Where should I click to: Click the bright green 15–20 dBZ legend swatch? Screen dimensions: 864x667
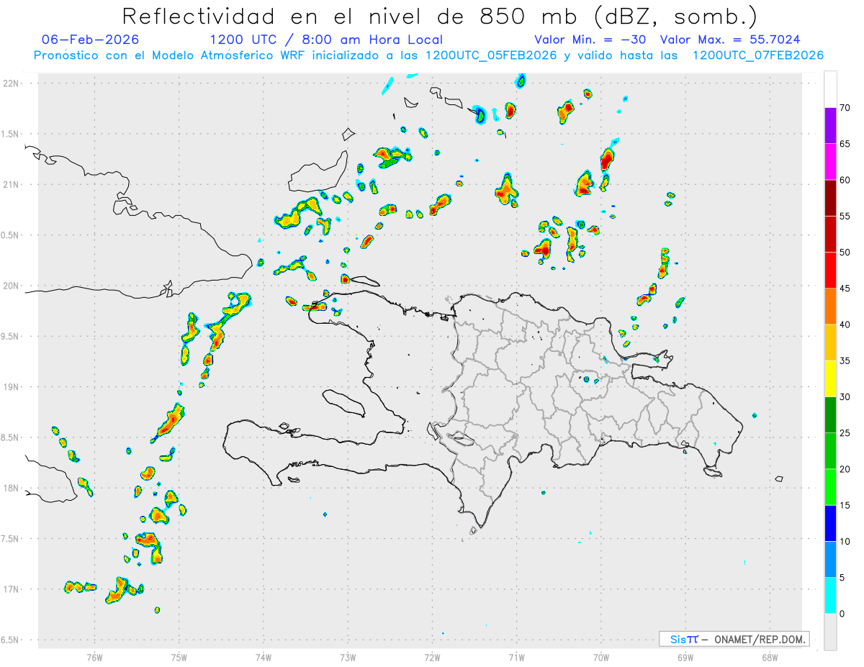click(830, 487)
